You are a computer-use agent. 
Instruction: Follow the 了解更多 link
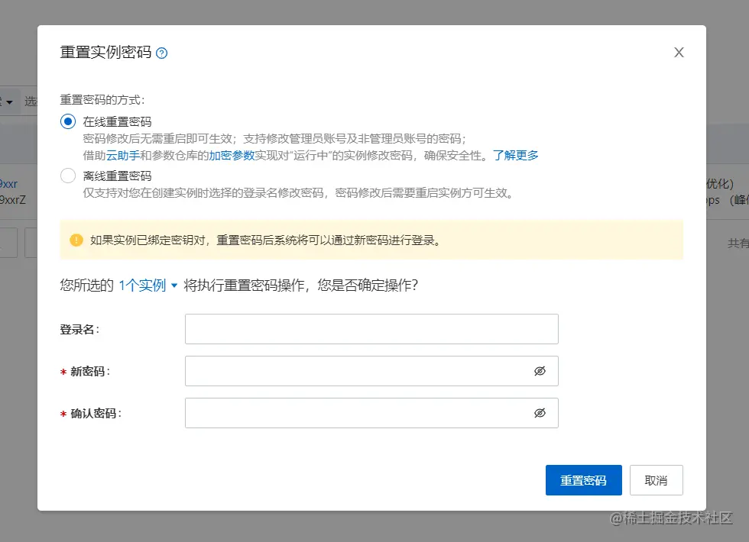click(516, 156)
